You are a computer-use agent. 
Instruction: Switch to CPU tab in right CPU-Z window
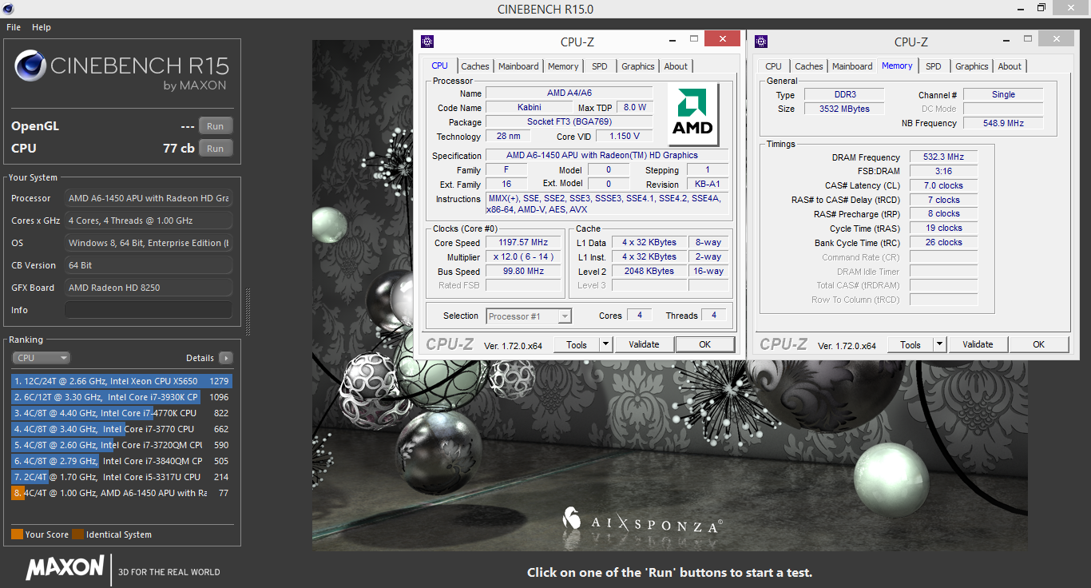(773, 66)
